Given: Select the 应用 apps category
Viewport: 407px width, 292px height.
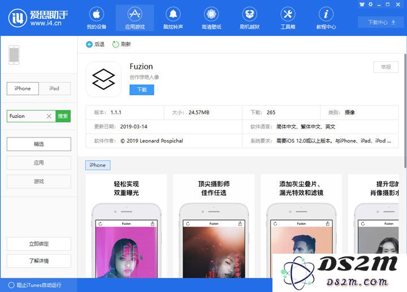Looking at the screenshot, I should point(38,163).
